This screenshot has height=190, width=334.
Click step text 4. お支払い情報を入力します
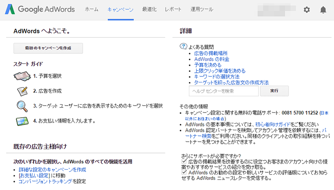pyautogui.click(x=64, y=121)
